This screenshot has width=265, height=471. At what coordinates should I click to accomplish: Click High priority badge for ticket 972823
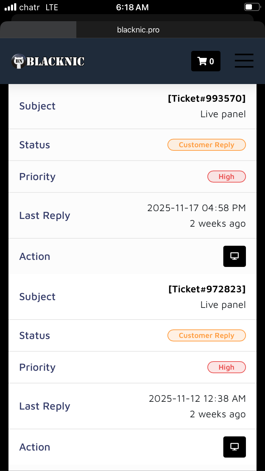tap(226, 367)
